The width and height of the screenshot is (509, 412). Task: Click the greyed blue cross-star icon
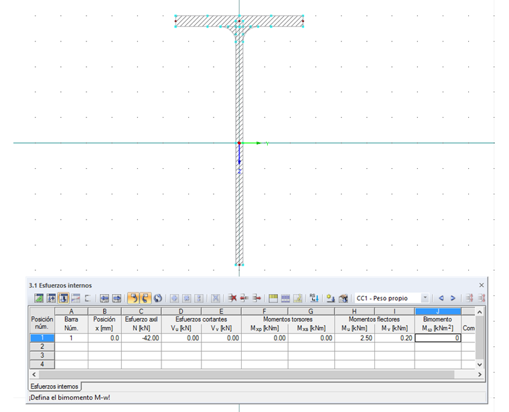click(187, 298)
